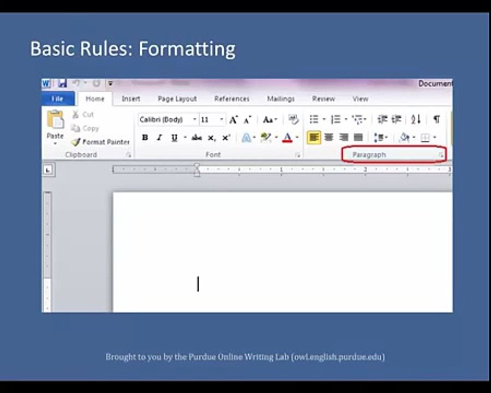Open the Paragraph dialog launcher
491x393 pixels.
coord(441,155)
